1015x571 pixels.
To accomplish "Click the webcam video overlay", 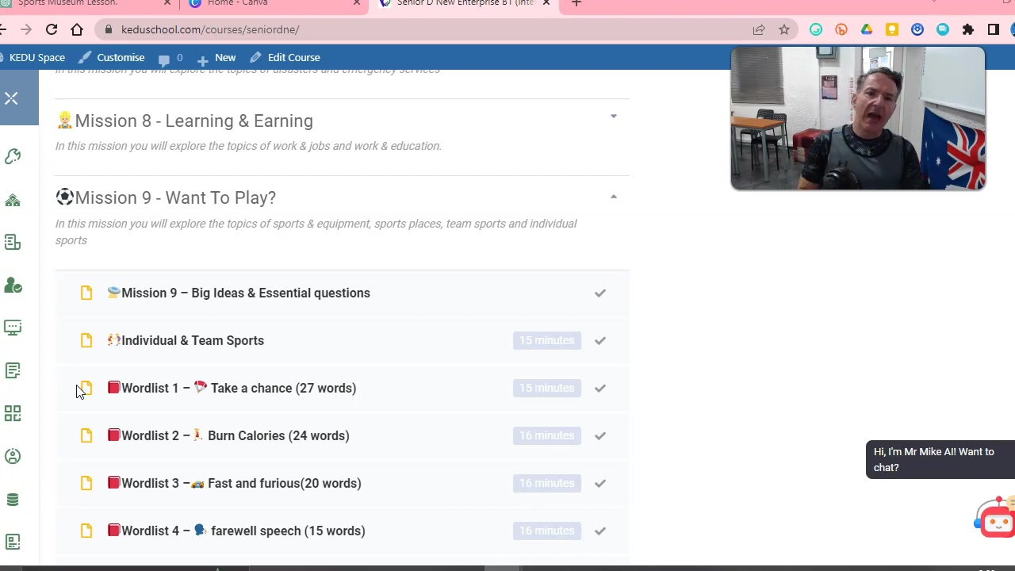I will pos(858,118).
